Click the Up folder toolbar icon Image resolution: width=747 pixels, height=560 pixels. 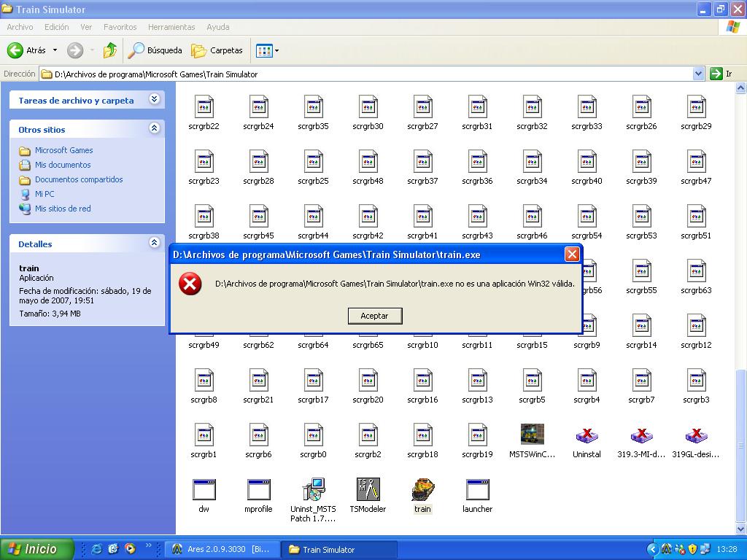pos(110,50)
